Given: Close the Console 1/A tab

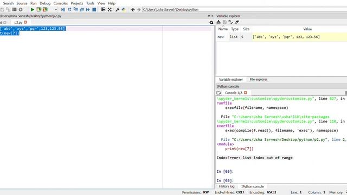Looking at the screenshot, I should pos(246,93).
